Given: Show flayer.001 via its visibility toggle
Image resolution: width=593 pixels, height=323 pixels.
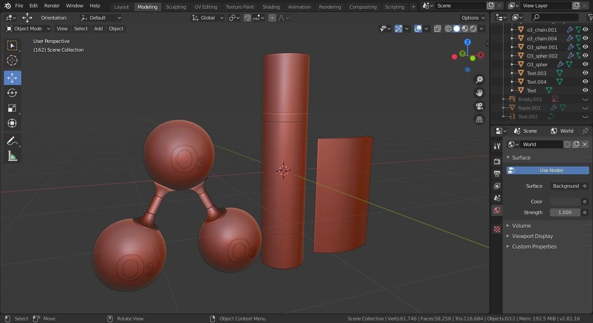Looking at the screenshot, I should click(x=585, y=108).
